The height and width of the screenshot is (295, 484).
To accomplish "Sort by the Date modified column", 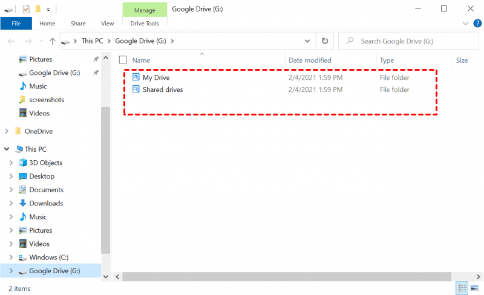I will [x=310, y=60].
